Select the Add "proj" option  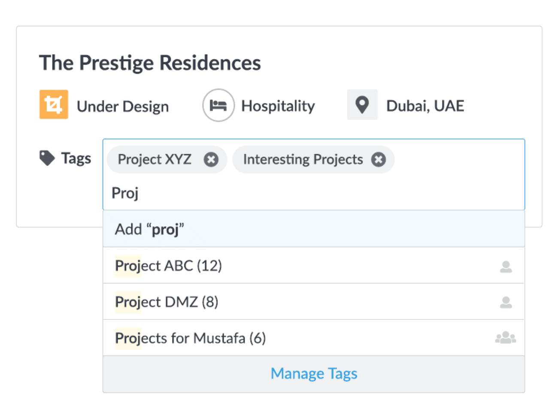pos(314,229)
